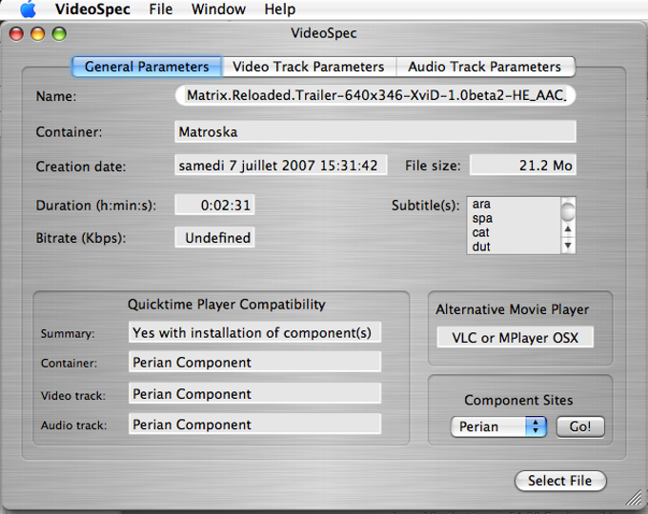Image resolution: width=648 pixels, height=514 pixels.
Task: Click 'VLC or MPlayer OSX' alternative player field
Action: pyautogui.click(x=515, y=337)
